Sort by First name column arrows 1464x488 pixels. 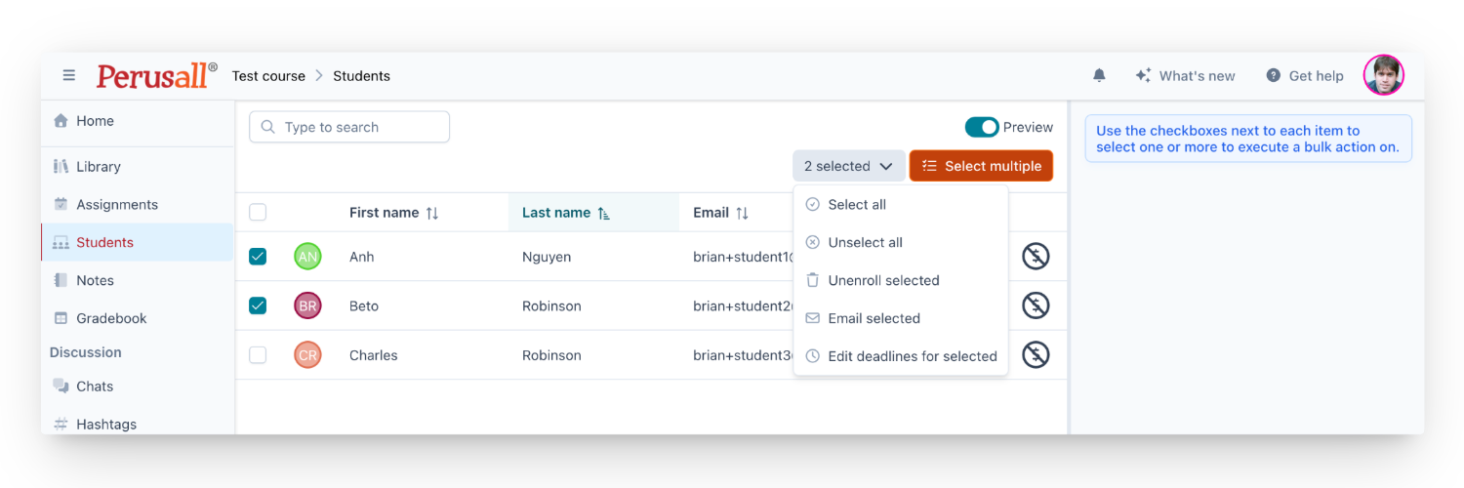pyautogui.click(x=432, y=213)
